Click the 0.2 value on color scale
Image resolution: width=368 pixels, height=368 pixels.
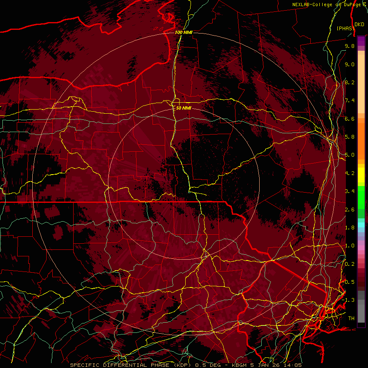350,264
